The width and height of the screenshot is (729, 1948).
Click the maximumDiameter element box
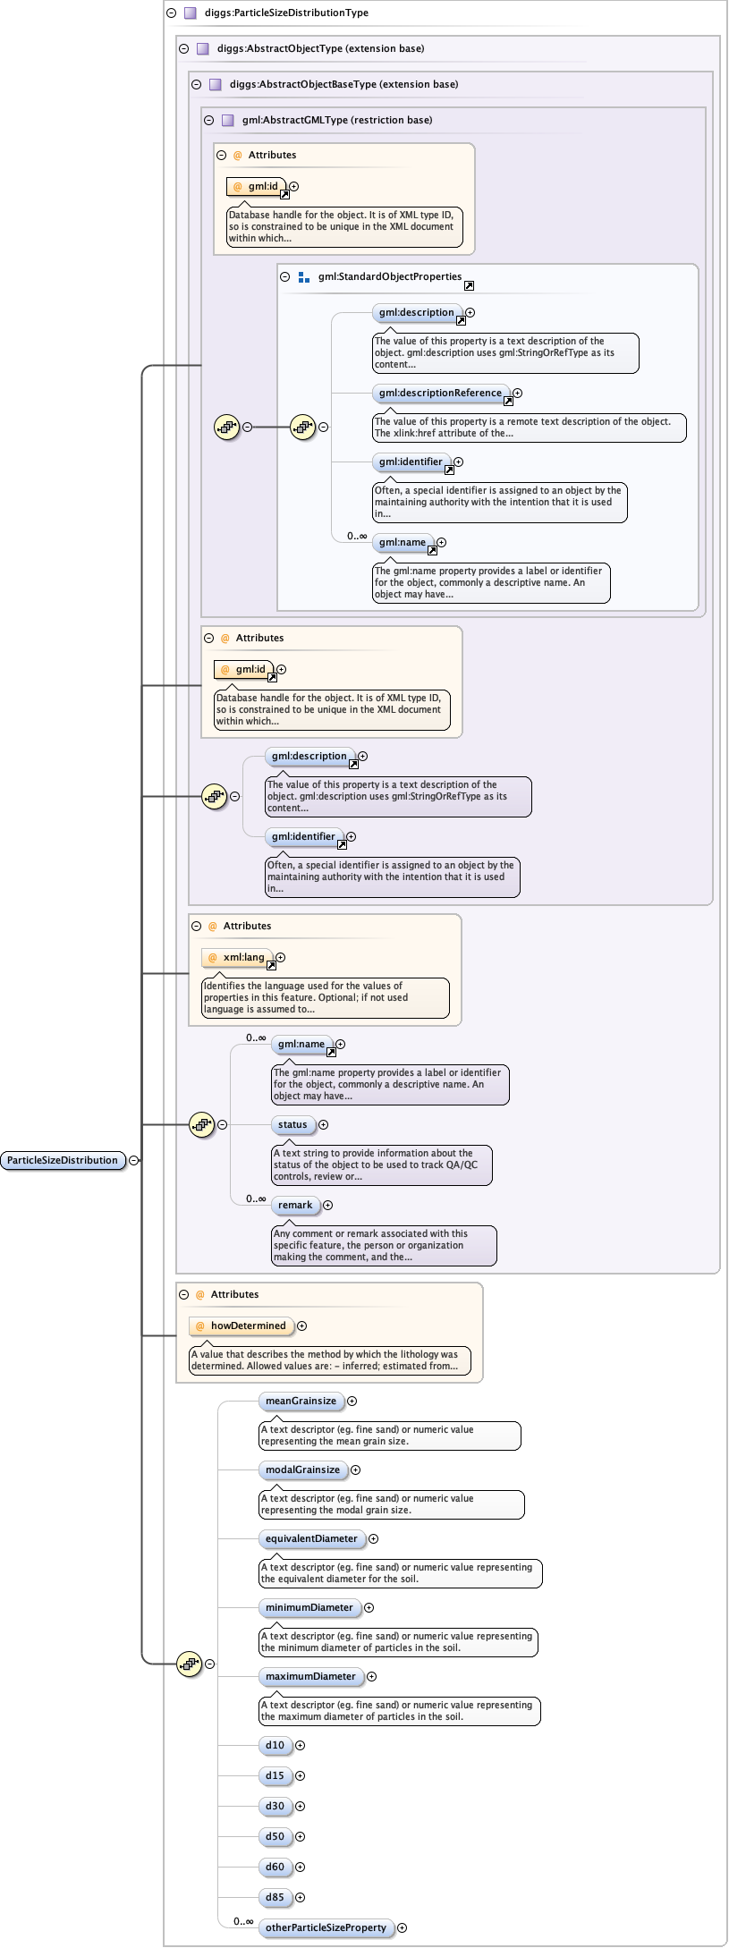tap(310, 1676)
